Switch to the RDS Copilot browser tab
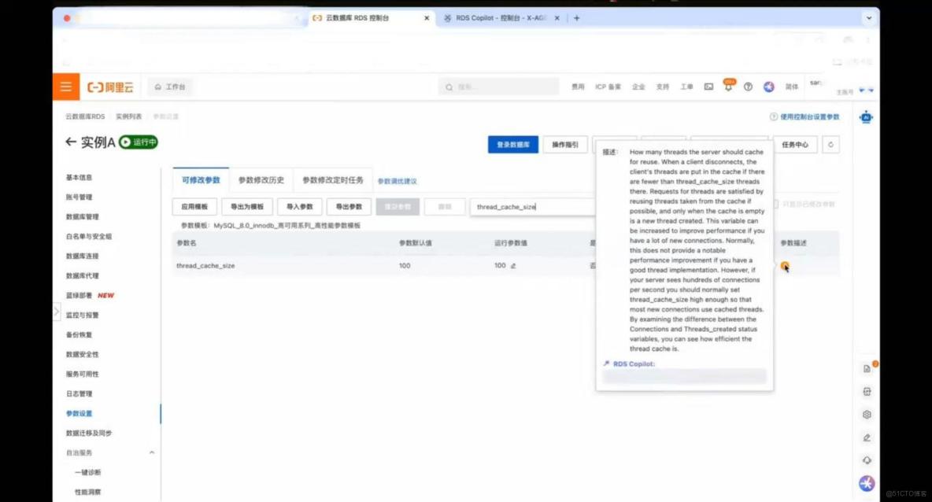Image resolution: width=932 pixels, height=502 pixels. point(497,17)
